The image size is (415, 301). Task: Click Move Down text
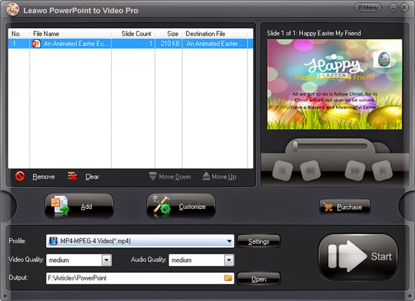coord(175,176)
